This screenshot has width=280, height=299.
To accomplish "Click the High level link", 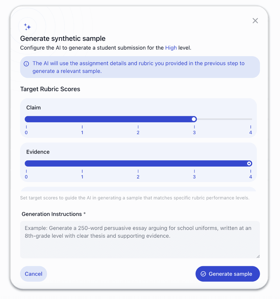I will [171, 48].
